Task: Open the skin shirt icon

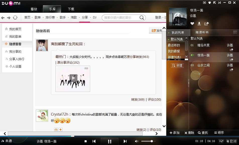Action: (210, 2)
